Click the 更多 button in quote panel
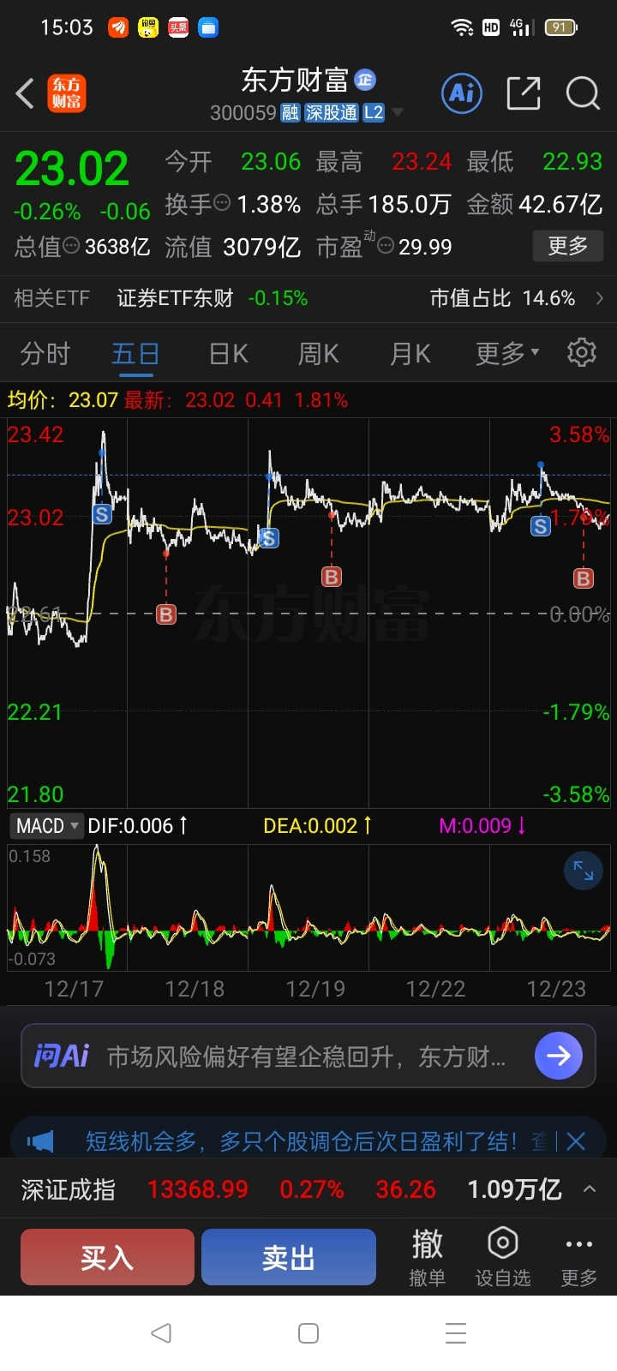Viewport: 617px width, 1371px height. point(568,247)
